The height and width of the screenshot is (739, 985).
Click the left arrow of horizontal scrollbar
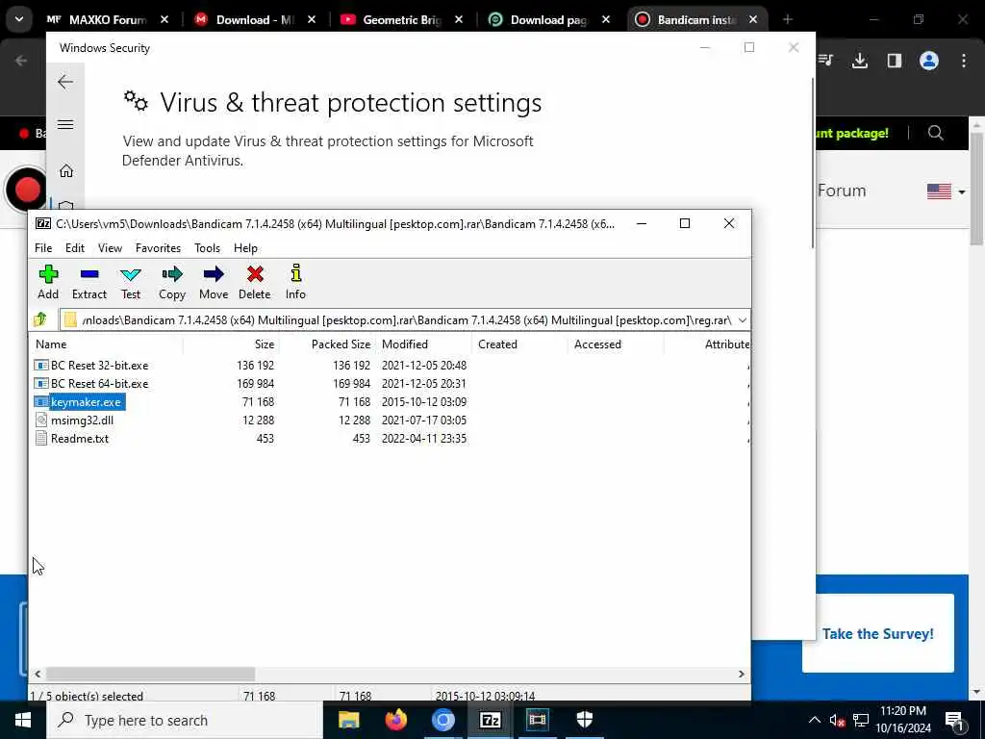38,674
